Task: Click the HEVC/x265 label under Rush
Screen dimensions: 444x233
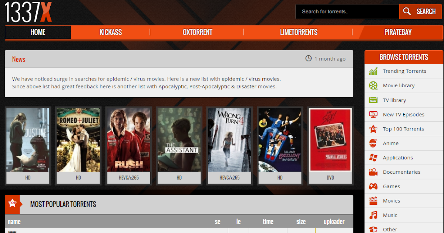Action: 128,178
